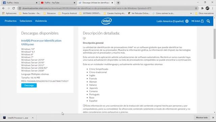Reload the page with the refresh icon
The width and height of the screenshot is (216, 122).
(x=13, y=8)
